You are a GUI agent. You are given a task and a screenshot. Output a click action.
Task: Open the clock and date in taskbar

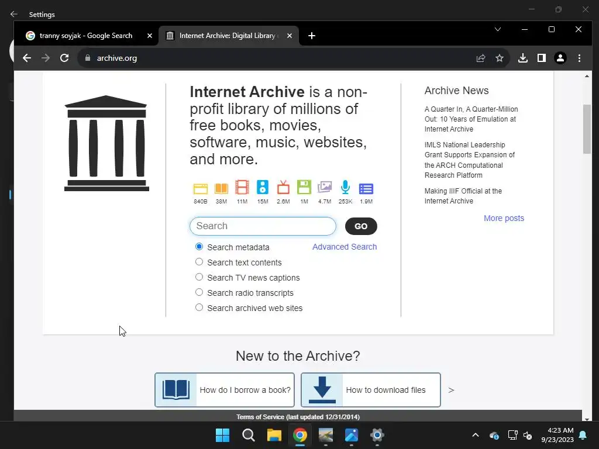tap(557, 435)
